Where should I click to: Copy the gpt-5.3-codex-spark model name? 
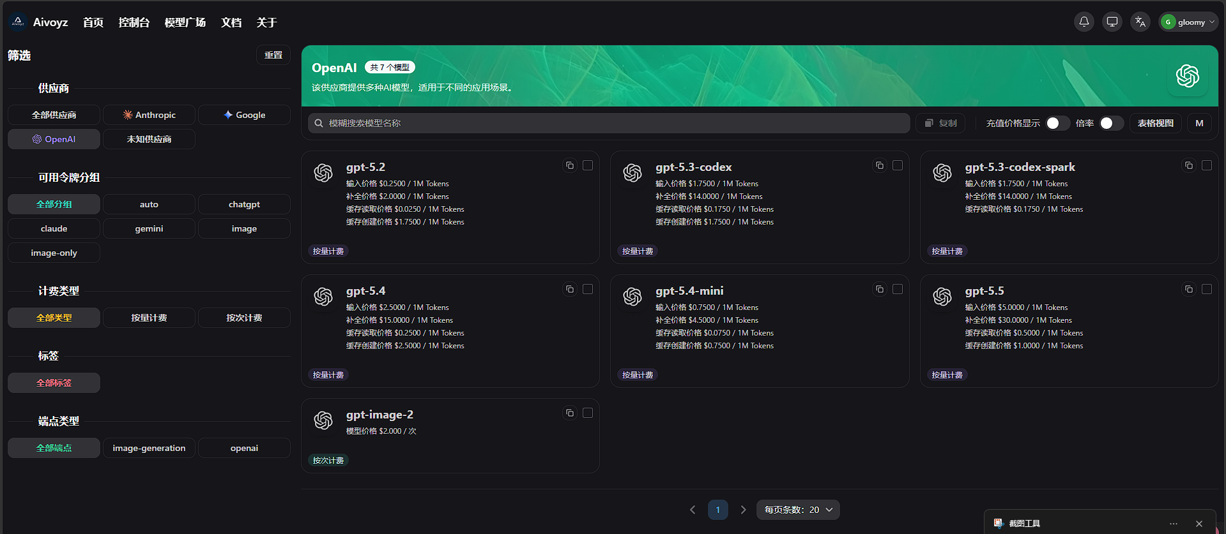coord(1189,165)
